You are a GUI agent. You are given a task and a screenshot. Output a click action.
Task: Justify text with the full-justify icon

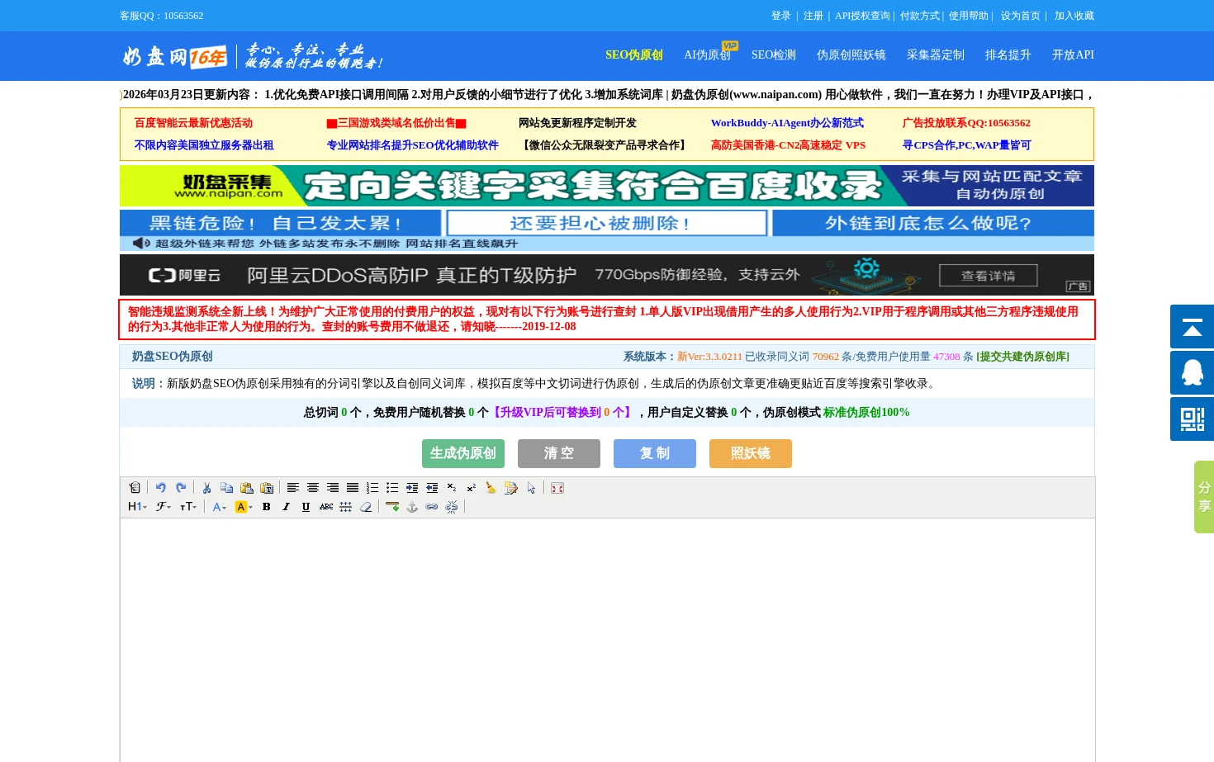(x=353, y=488)
